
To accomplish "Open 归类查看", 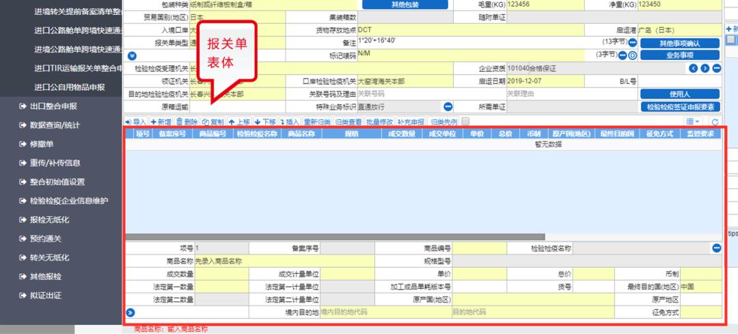I will pyautogui.click(x=348, y=122).
